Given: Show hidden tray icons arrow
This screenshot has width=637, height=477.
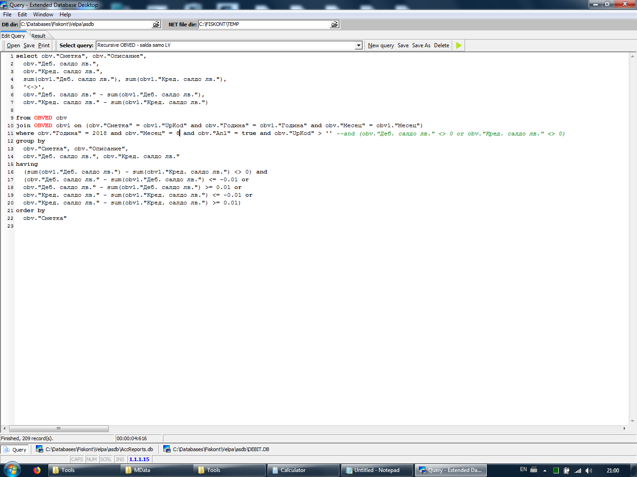Looking at the screenshot, I should 545,471.
